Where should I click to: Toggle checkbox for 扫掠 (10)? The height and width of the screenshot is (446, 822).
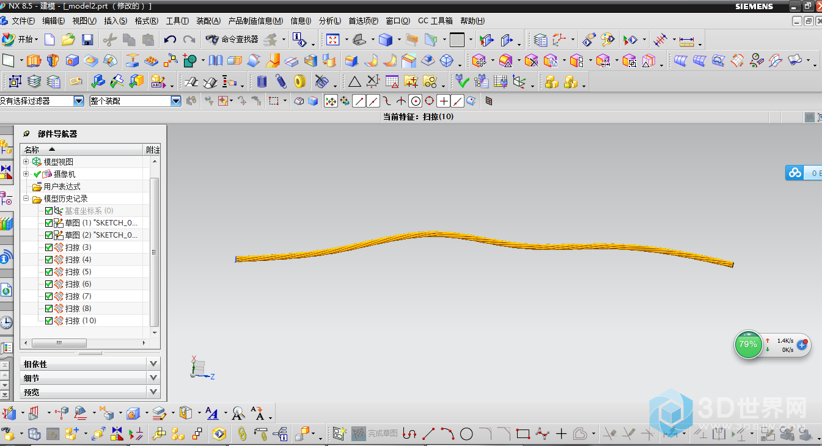pyautogui.click(x=49, y=321)
